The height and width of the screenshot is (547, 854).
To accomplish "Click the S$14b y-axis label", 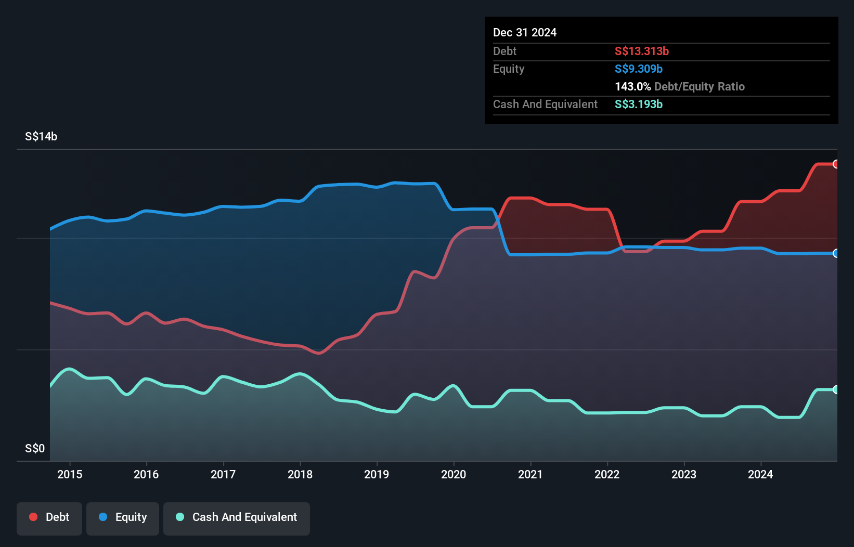I will coord(41,137).
